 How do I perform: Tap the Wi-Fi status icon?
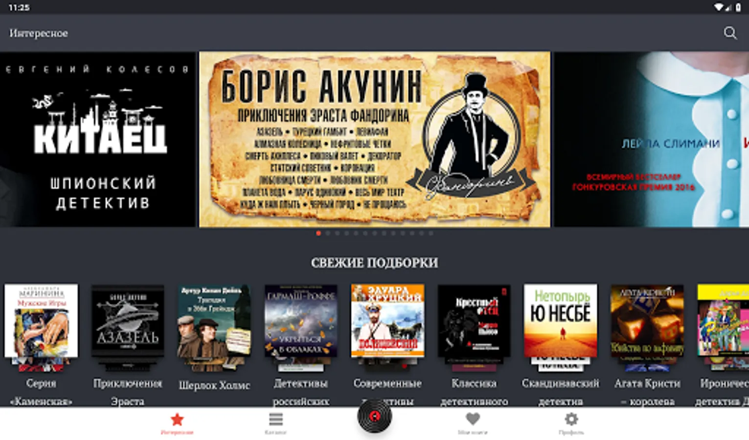[719, 7]
